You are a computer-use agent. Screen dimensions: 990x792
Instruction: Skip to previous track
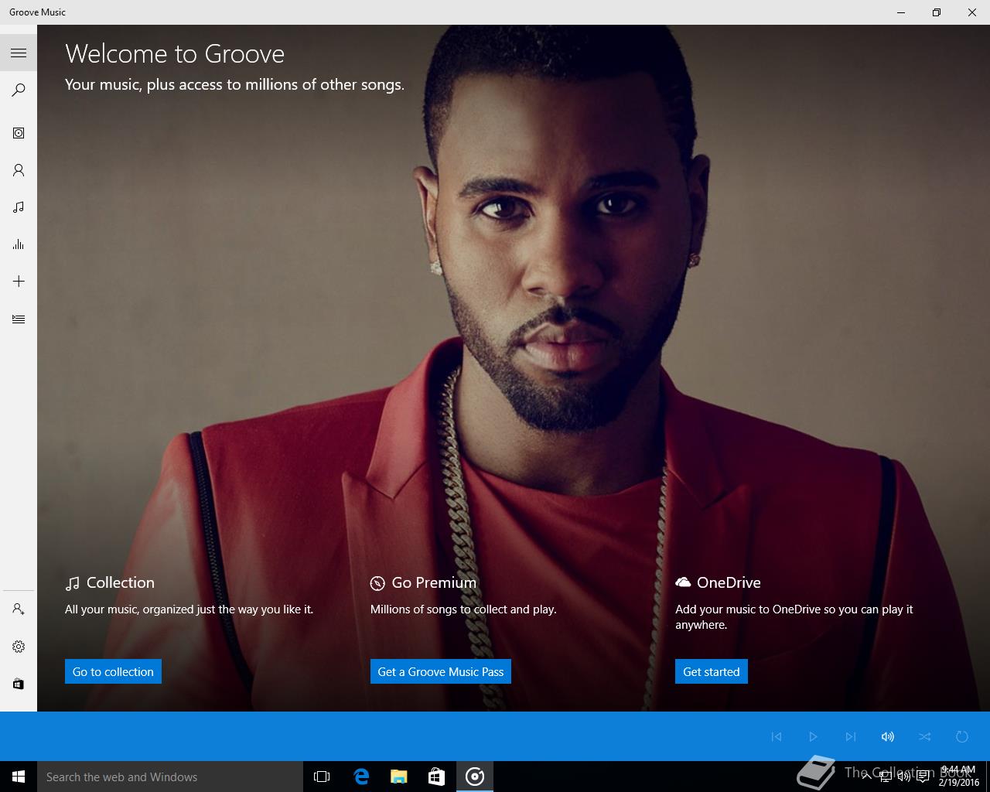tap(777, 736)
